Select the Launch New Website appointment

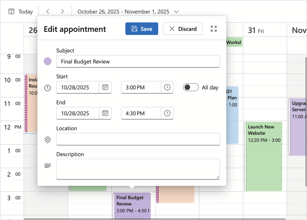263,156
